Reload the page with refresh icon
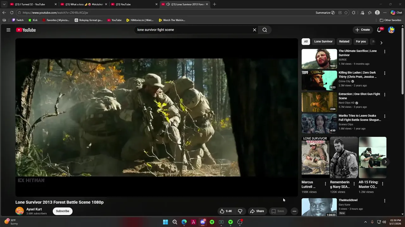The width and height of the screenshot is (405, 227). 12,13
